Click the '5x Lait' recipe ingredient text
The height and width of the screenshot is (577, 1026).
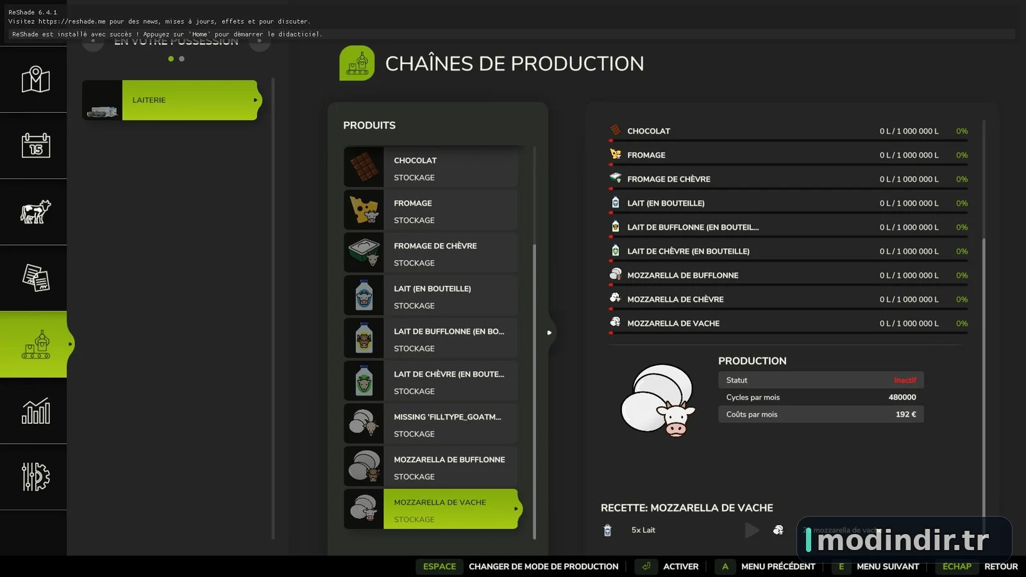pyautogui.click(x=643, y=530)
